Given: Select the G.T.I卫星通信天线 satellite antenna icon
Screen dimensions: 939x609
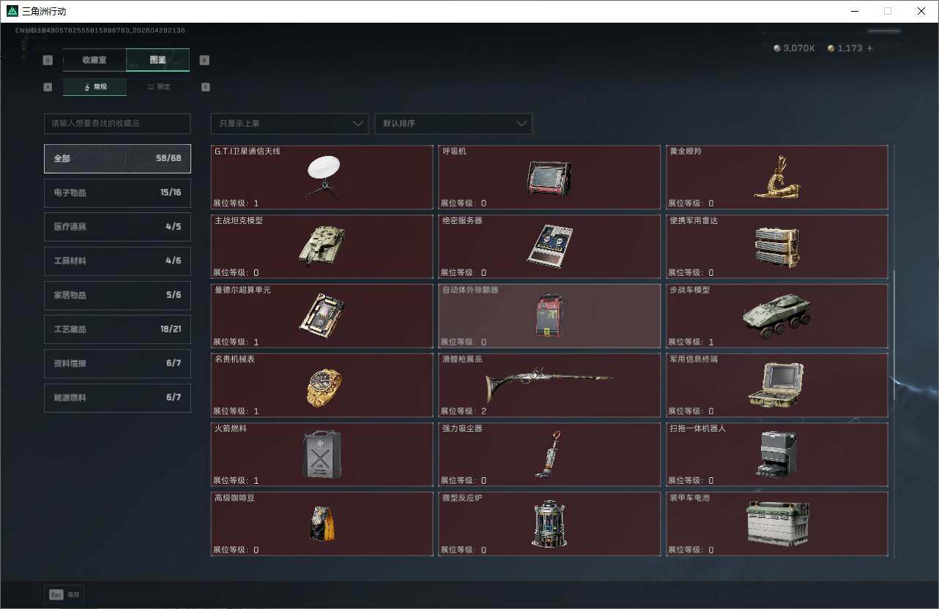Looking at the screenshot, I should 322,176.
